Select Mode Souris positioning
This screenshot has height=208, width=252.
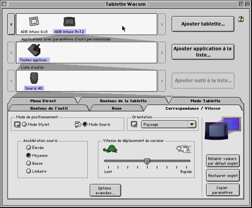[85, 124]
